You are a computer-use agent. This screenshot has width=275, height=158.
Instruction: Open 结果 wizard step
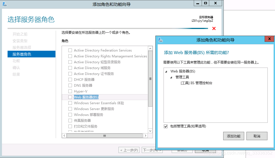tap(16, 74)
